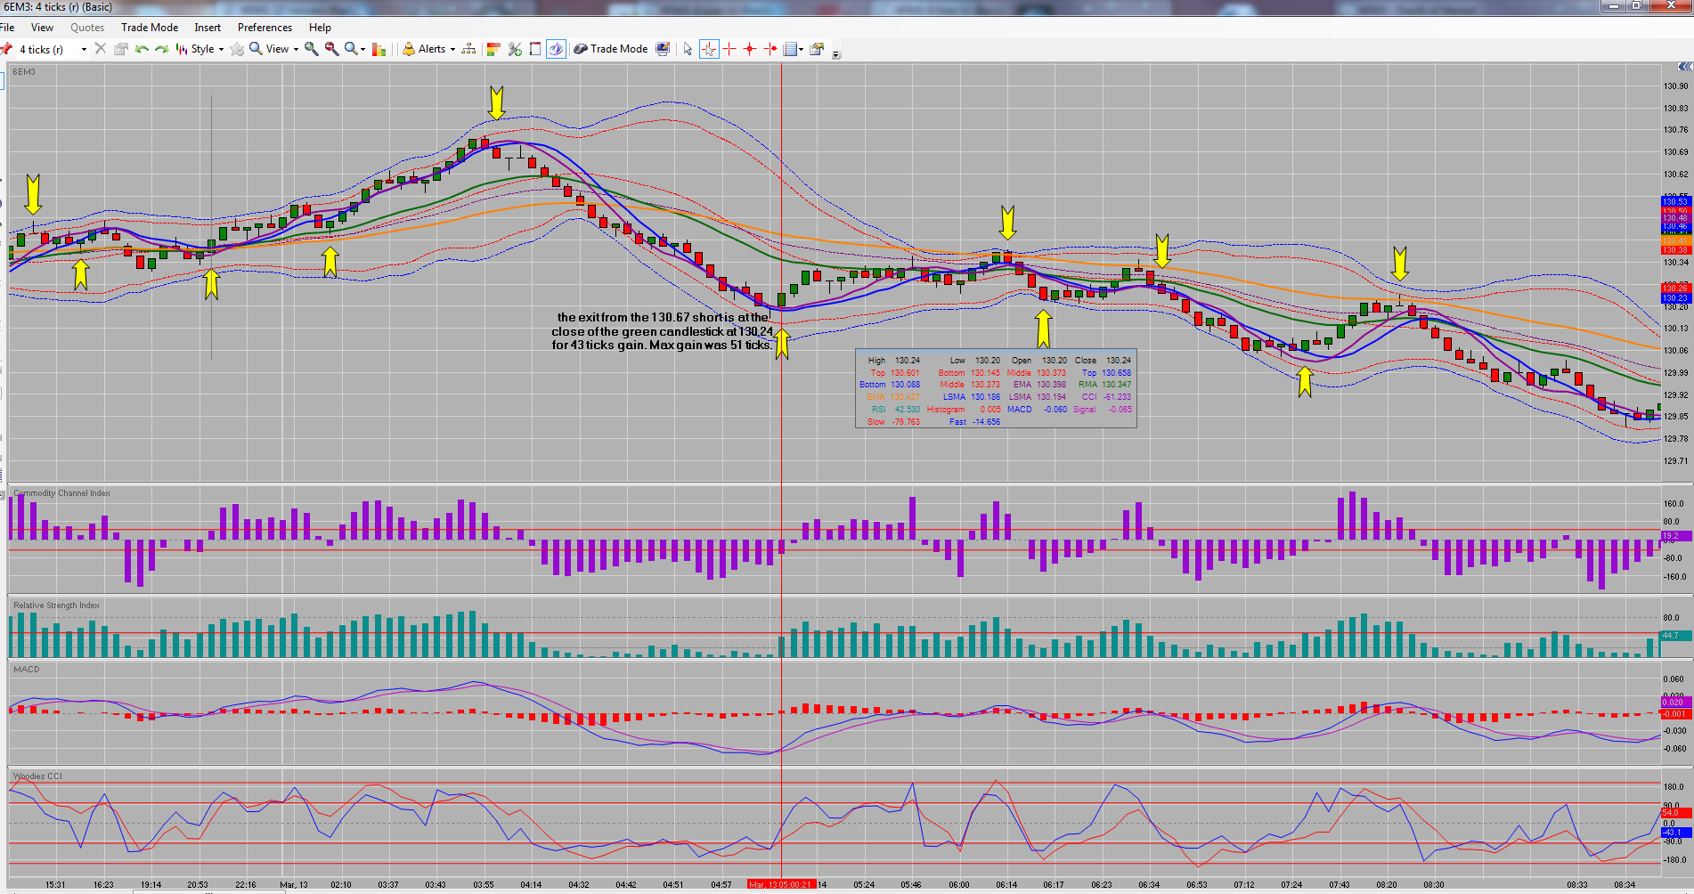Expand the data window list dropdown arrow
Image resolution: width=1694 pixels, height=894 pixels.
click(802, 50)
